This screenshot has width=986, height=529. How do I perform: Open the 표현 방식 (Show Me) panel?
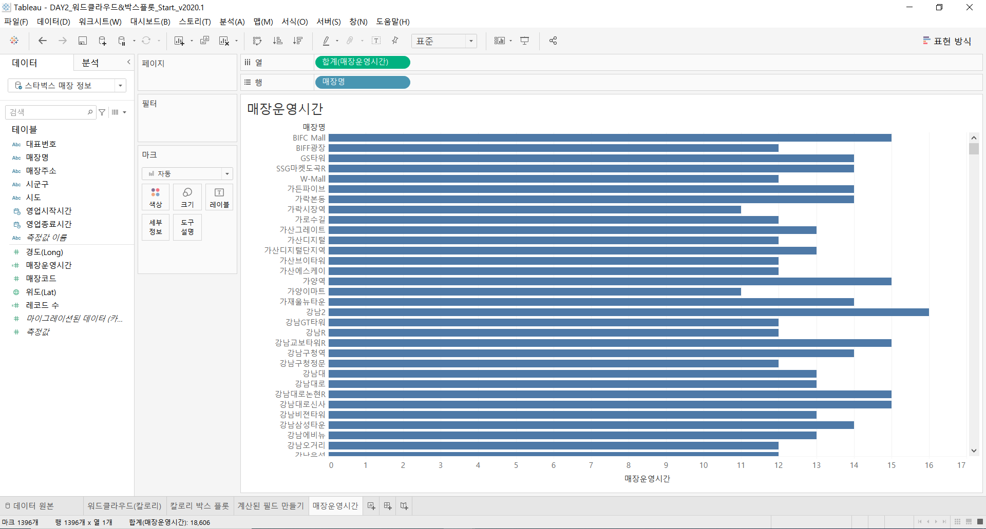point(947,41)
